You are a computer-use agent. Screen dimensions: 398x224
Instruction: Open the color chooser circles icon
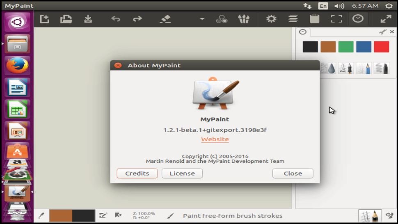tap(222, 19)
